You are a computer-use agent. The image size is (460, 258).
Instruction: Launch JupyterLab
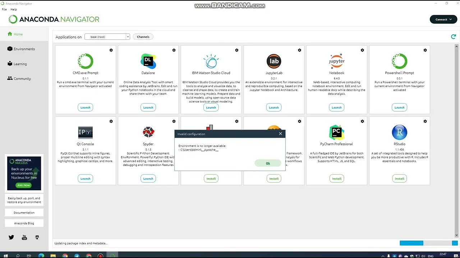(x=274, y=107)
